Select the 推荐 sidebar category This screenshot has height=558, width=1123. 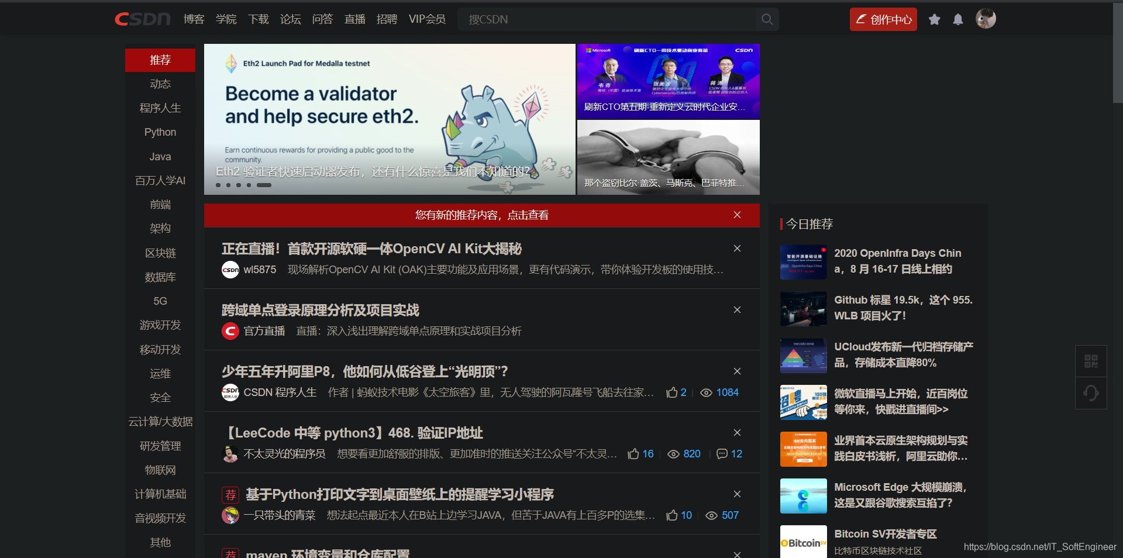click(160, 60)
